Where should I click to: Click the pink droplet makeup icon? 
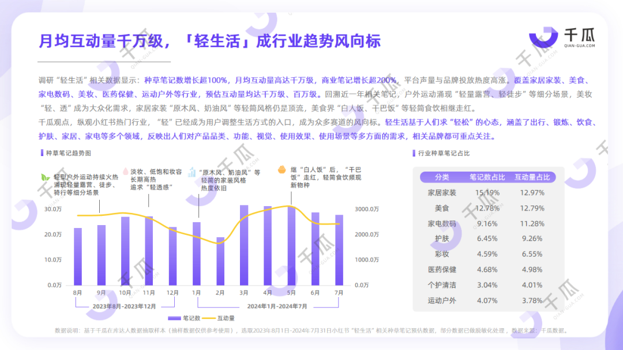click(x=126, y=171)
